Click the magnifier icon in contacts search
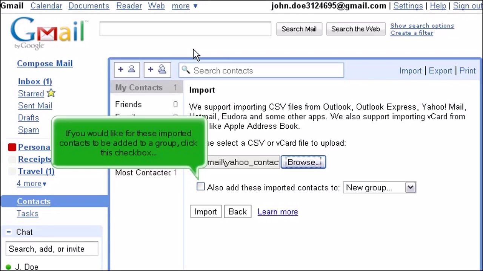Viewport: 483px width, 271px height. click(x=186, y=70)
